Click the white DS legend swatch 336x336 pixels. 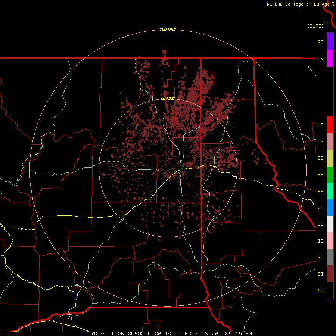click(x=330, y=224)
